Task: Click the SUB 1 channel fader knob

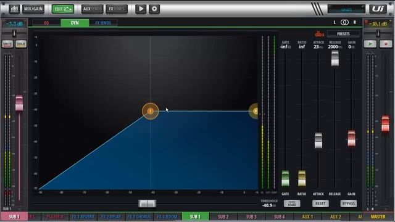Action: tap(19, 103)
